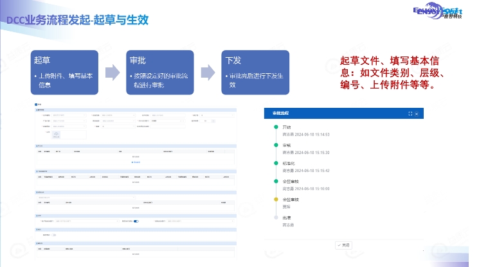
Task: Click the fullscreen icon in 审批流程 header
Action: [410, 114]
